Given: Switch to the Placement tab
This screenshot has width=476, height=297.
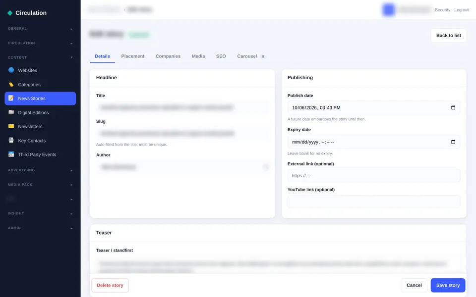Looking at the screenshot, I should click(x=133, y=56).
